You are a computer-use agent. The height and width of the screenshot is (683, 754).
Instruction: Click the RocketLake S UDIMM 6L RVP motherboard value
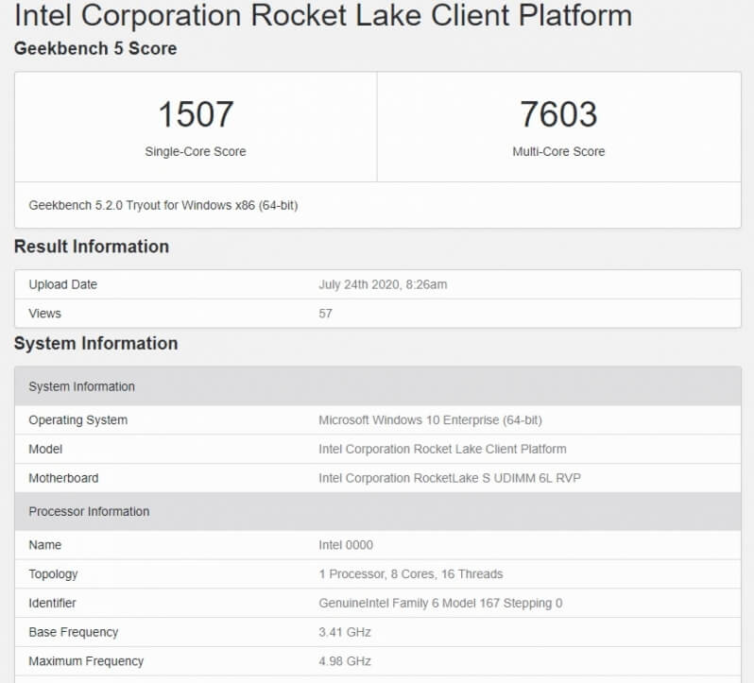[x=450, y=478]
